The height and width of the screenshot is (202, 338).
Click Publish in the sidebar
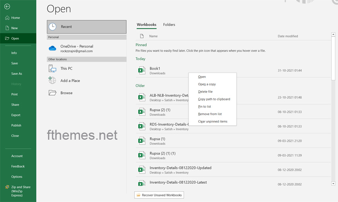(x=16, y=125)
